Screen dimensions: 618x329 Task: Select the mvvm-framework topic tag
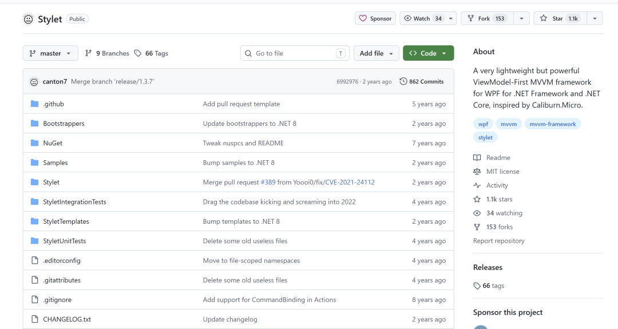552,124
